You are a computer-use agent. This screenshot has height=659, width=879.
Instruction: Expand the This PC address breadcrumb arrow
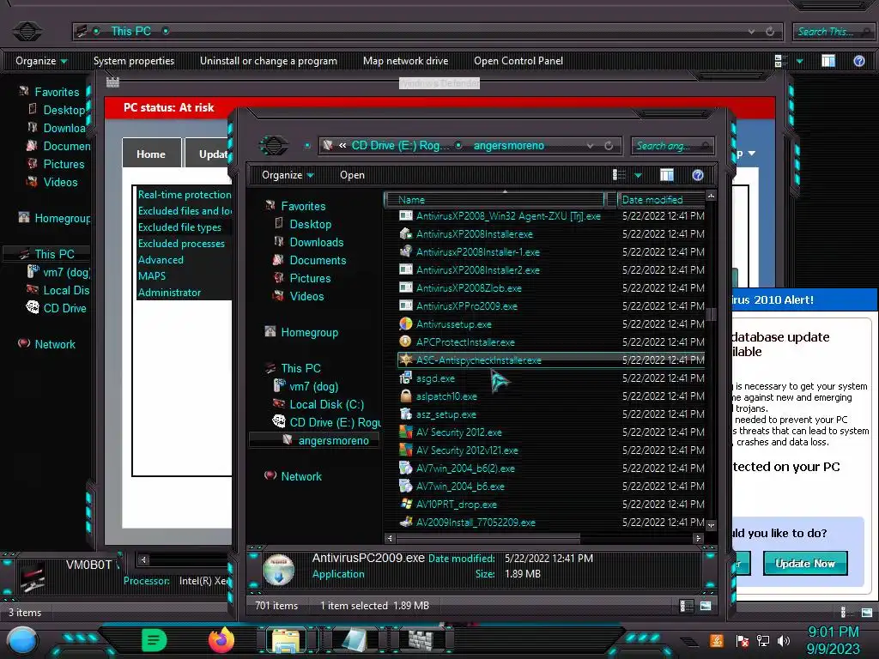coord(166,32)
